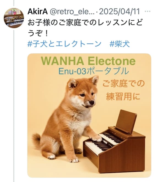Open AkirA's profile avatar
This screenshot has width=155, height=182.
(14, 18)
